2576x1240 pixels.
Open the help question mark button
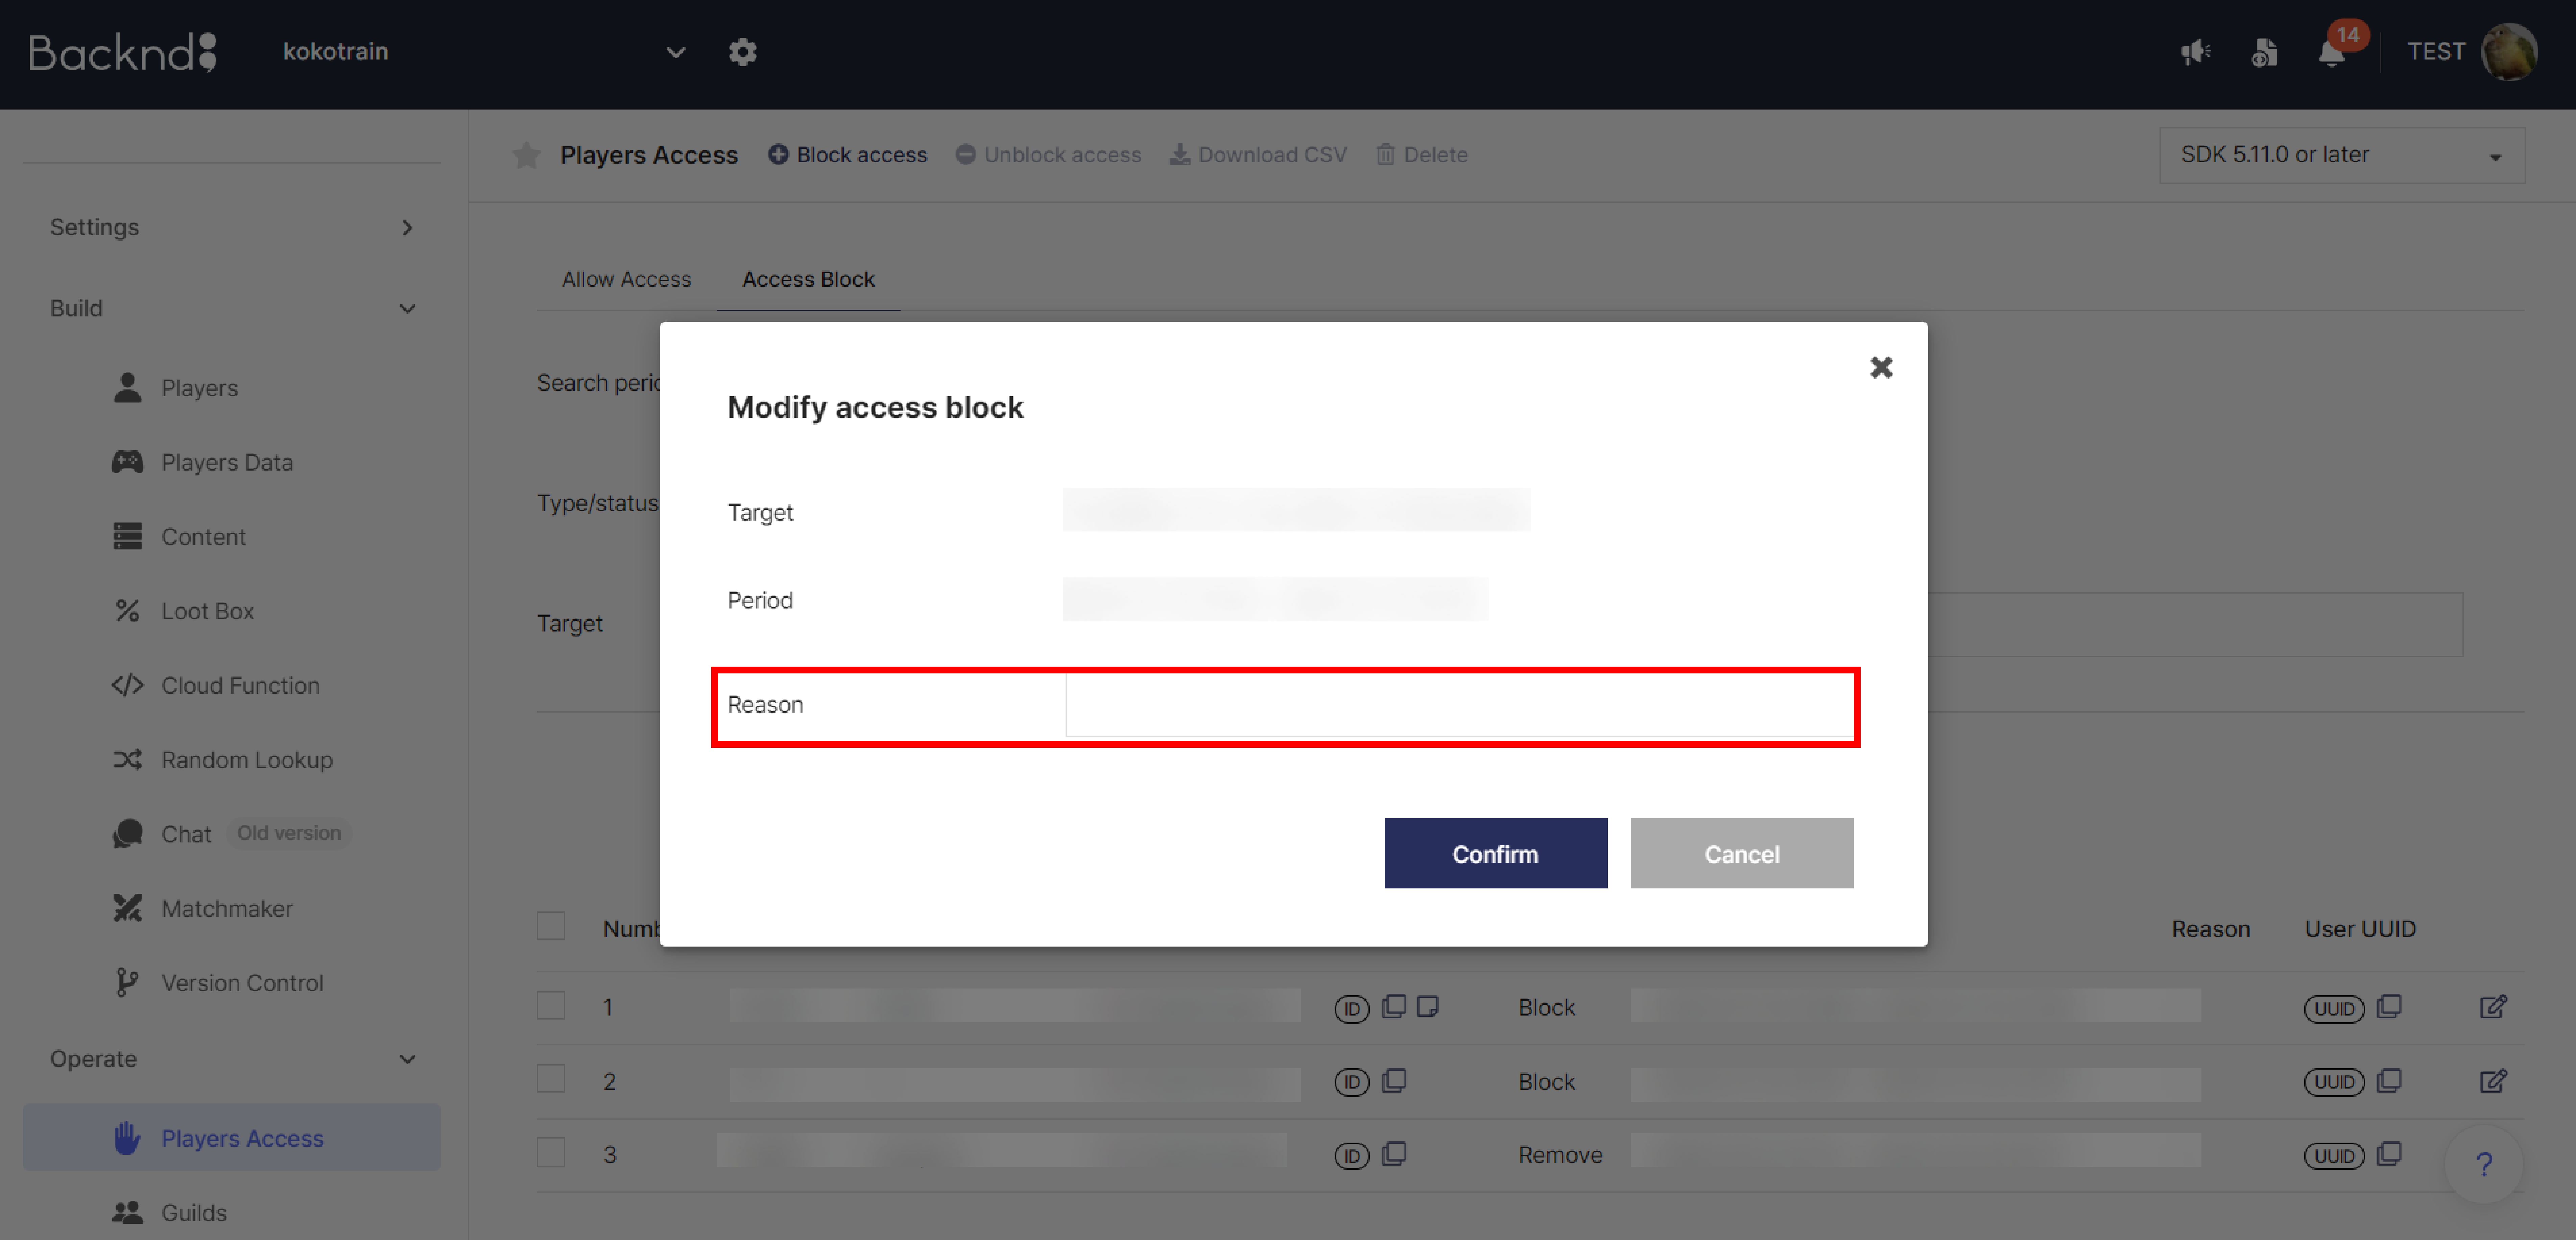point(2484,1164)
